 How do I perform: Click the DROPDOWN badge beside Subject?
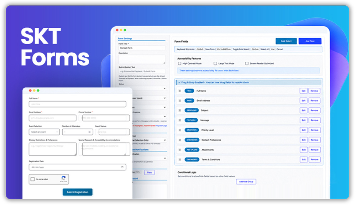[x=192, y=110]
